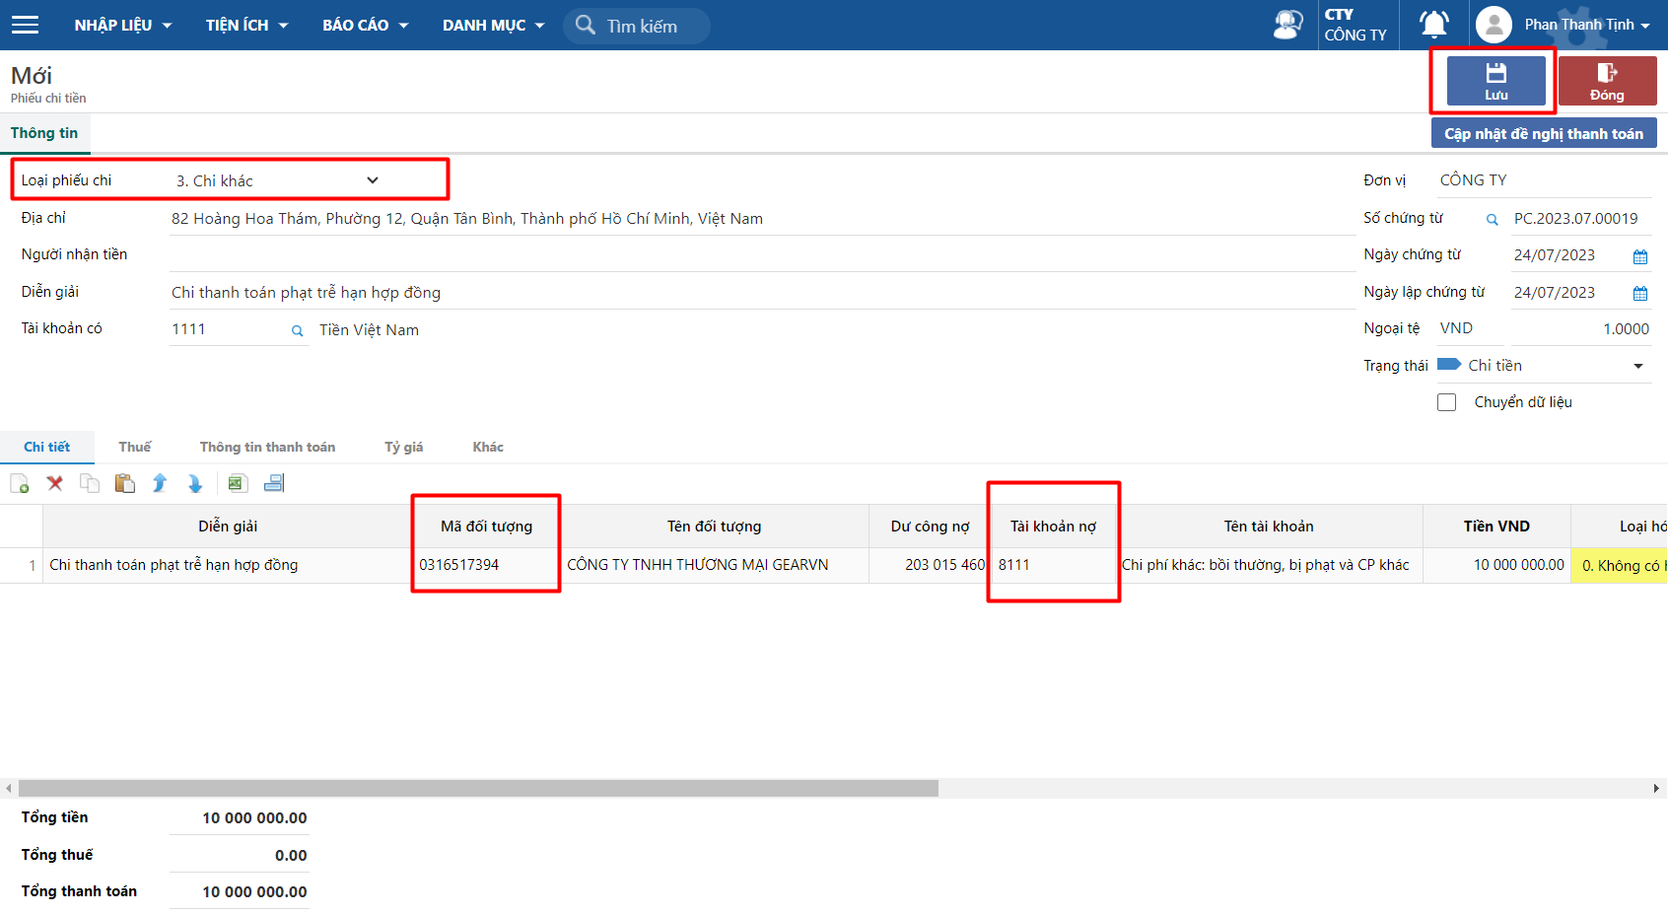Click Cập nhật đề nghị thanh toán

click(1544, 133)
